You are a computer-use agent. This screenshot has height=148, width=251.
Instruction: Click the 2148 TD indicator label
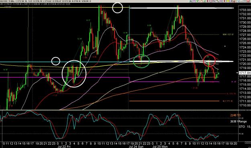235,115
